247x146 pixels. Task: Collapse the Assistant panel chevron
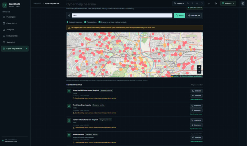[x=234, y=3]
